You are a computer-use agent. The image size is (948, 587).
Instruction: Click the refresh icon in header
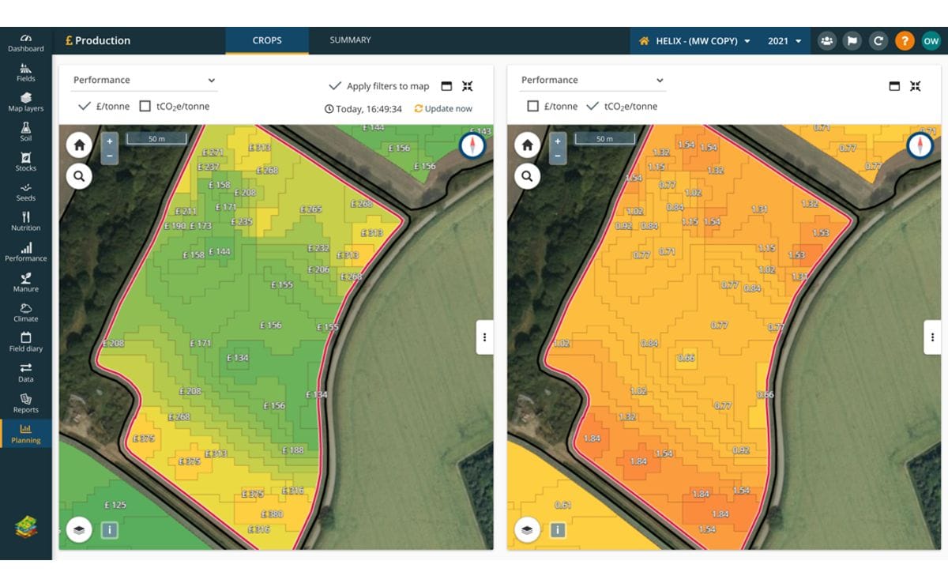coord(878,41)
